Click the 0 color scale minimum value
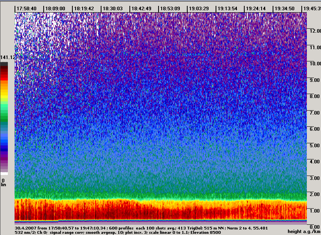Viewport: 321px width, 235px height. 3,181
